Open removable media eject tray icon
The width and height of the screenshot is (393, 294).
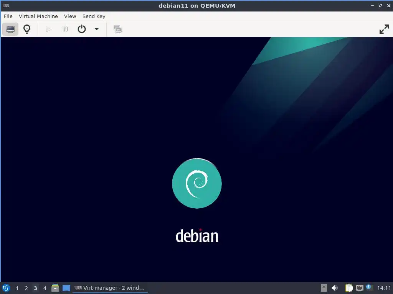[324, 288]
